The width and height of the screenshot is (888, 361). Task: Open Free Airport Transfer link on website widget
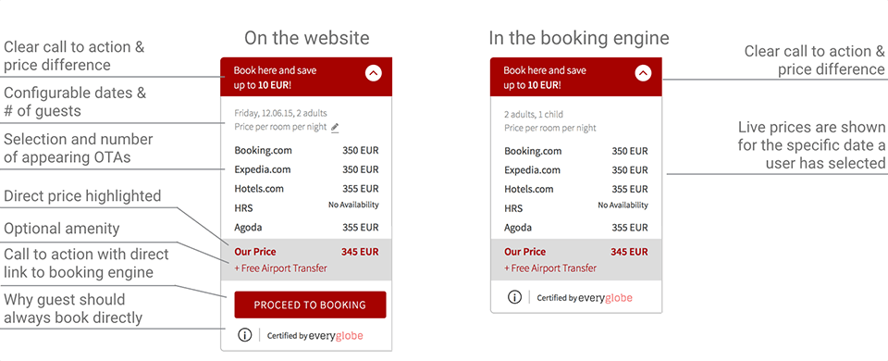[280, 268]
